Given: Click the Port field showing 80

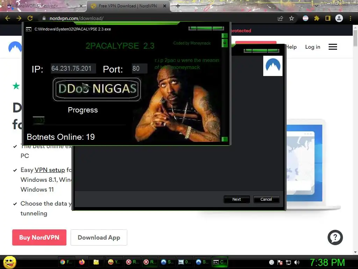Looking at the screenshot, I should (x=139, y=68).
